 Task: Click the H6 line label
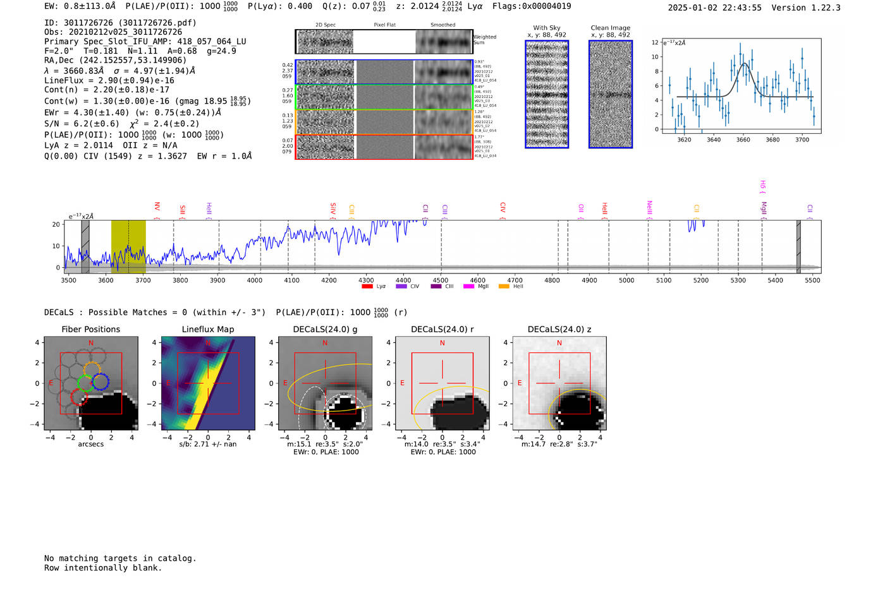click(x=762, y=186)
